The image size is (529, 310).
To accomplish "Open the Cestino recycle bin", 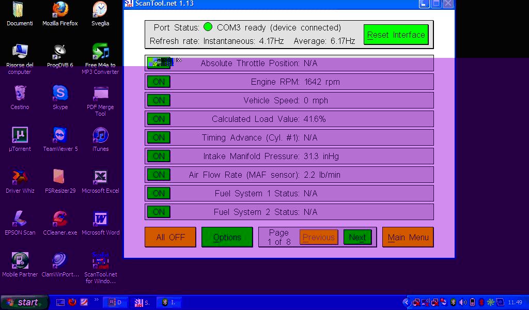I will (x=20, y=98).
